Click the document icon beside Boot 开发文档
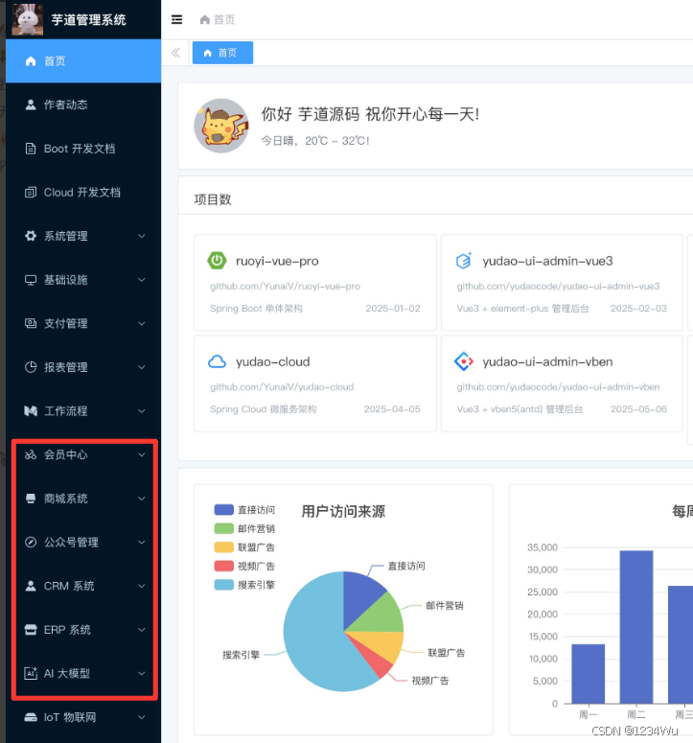Viewport: 693px width, 743px height. pyautogui.click(x=31, y=149)
